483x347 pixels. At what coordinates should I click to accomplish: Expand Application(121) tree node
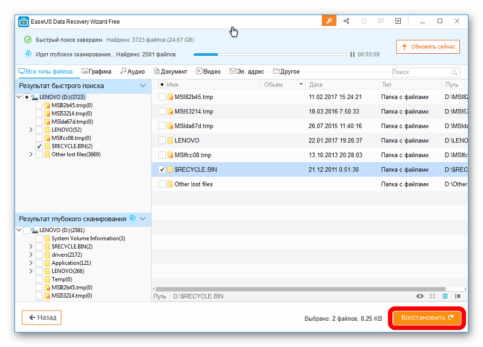tap(31, 263)
